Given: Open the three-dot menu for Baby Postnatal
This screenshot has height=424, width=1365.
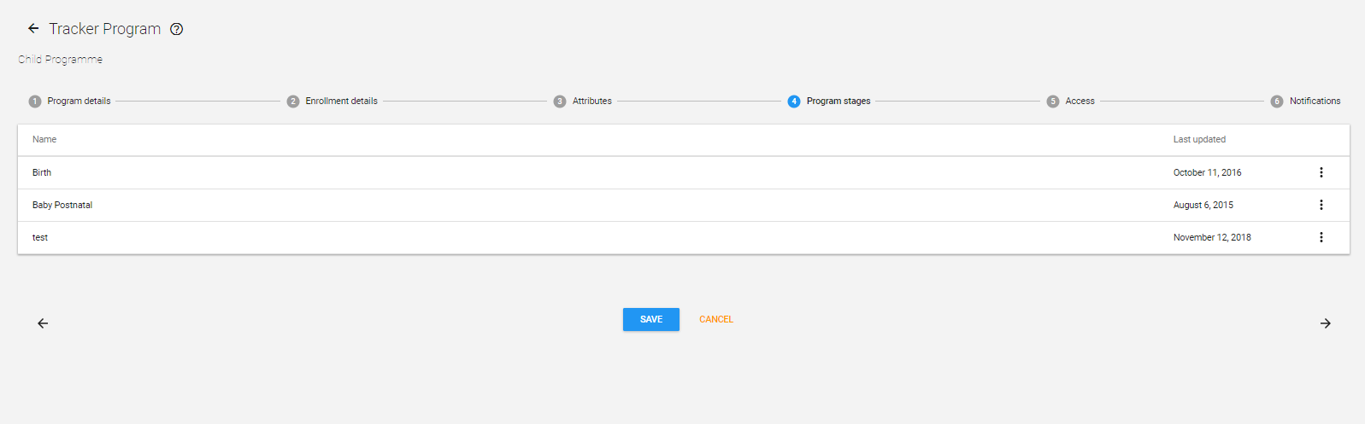Looking at the screenshot, I should (1321, 205).
